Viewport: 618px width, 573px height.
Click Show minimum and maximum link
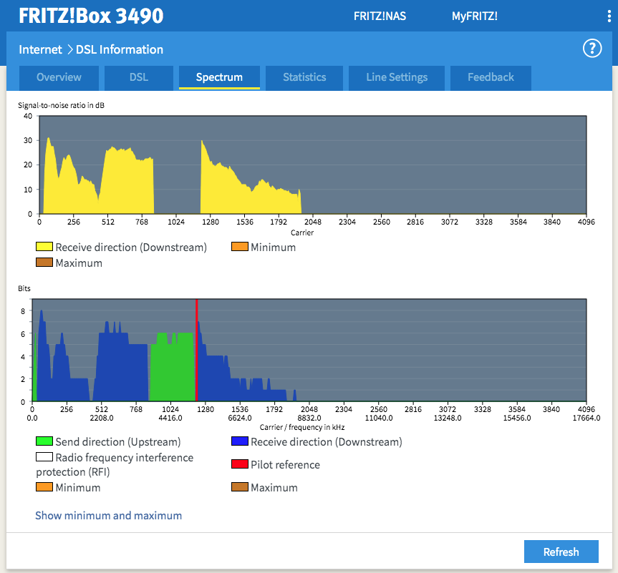point(109,515)
